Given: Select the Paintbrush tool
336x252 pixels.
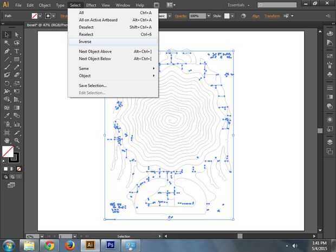Looking at the screenshot, I should point(7,67).
